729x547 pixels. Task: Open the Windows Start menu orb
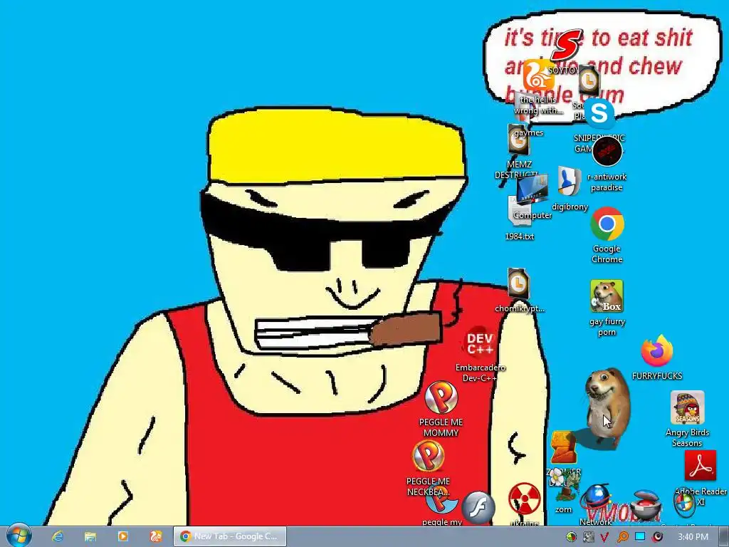point(19,536)
